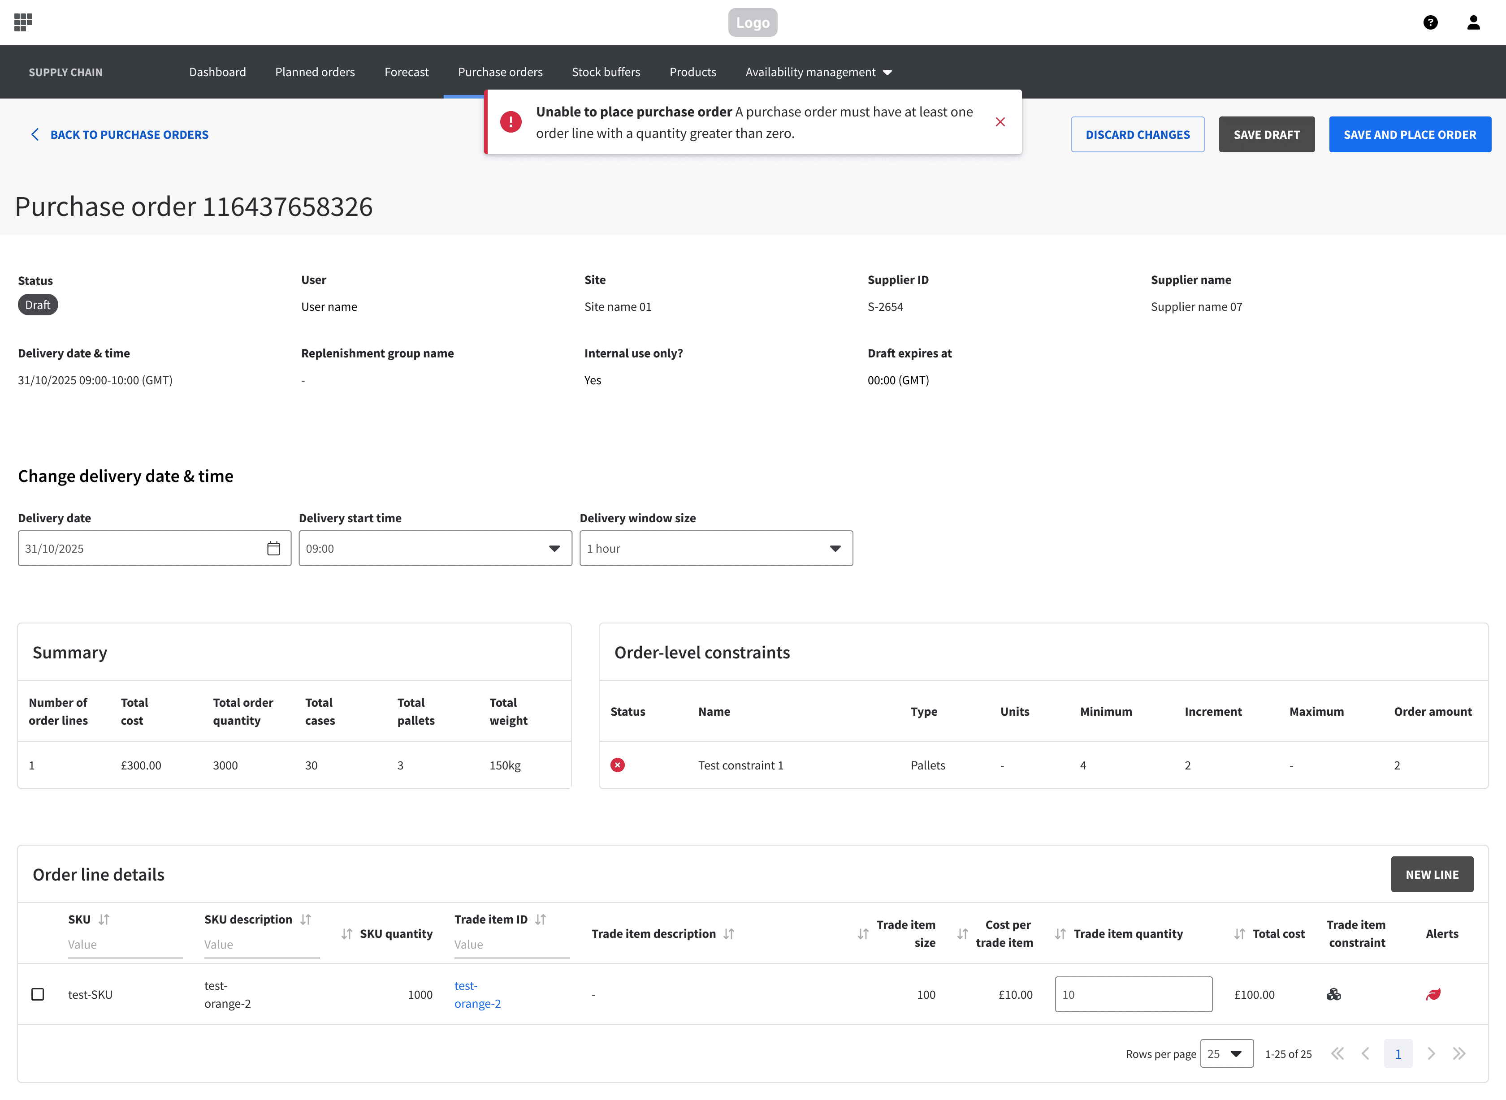Click the Supply Chain label
Screen dimensions: 1506x1100
coord(65,72)
